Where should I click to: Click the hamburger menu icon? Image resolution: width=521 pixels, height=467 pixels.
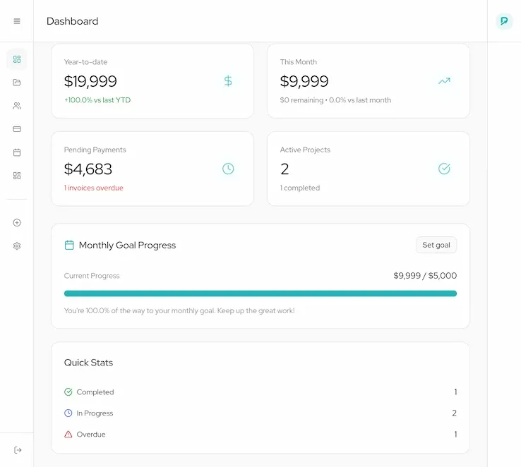coord(17,21)
